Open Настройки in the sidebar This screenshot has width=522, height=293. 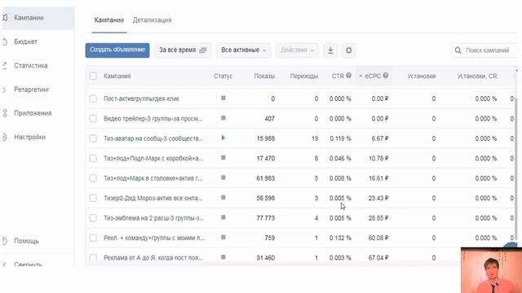(29, 138)
